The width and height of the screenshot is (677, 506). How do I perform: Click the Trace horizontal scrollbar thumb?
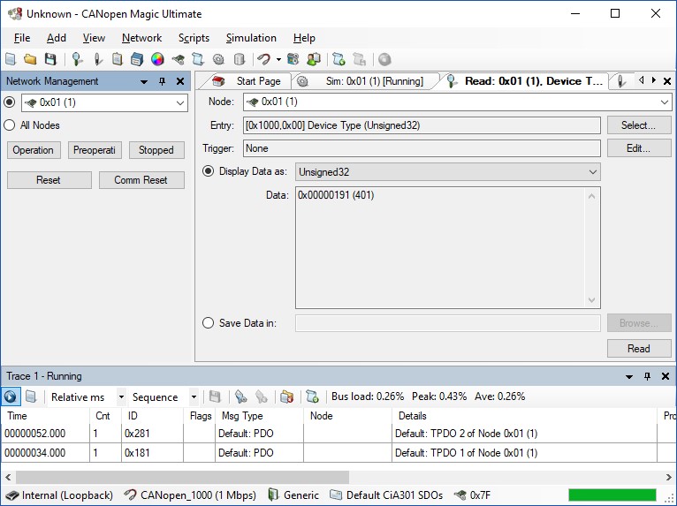pyautogui.click(x=182, y=477)
